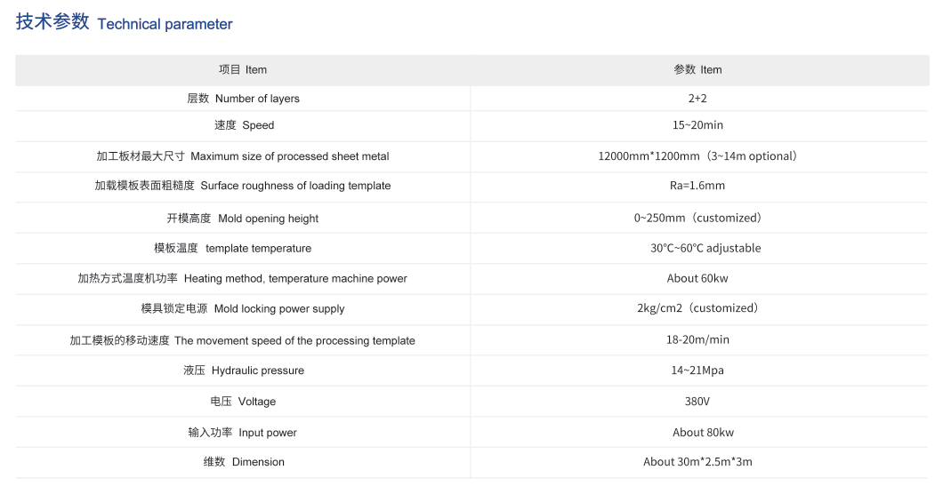Click the Ra=1.6mm value
This screenshot has width=951, height=486.
(697, 186)
